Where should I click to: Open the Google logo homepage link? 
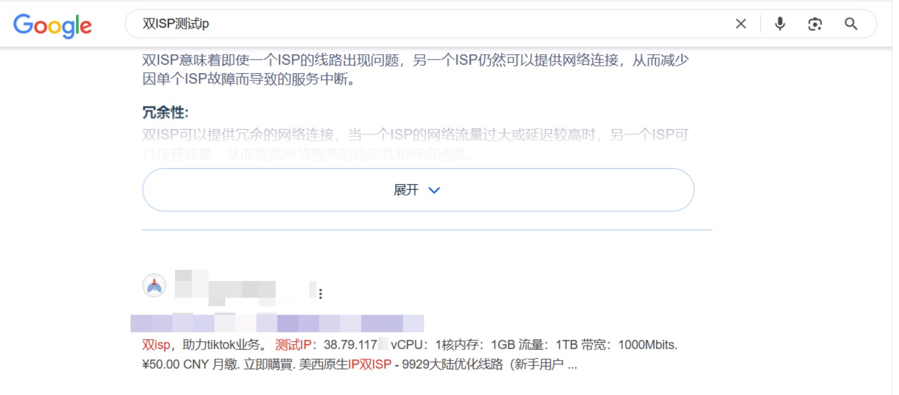pos(53,25)
